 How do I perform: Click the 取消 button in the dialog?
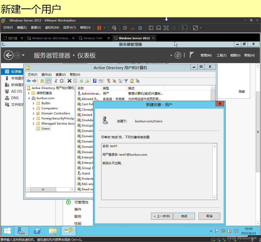[x=209, y=216]
